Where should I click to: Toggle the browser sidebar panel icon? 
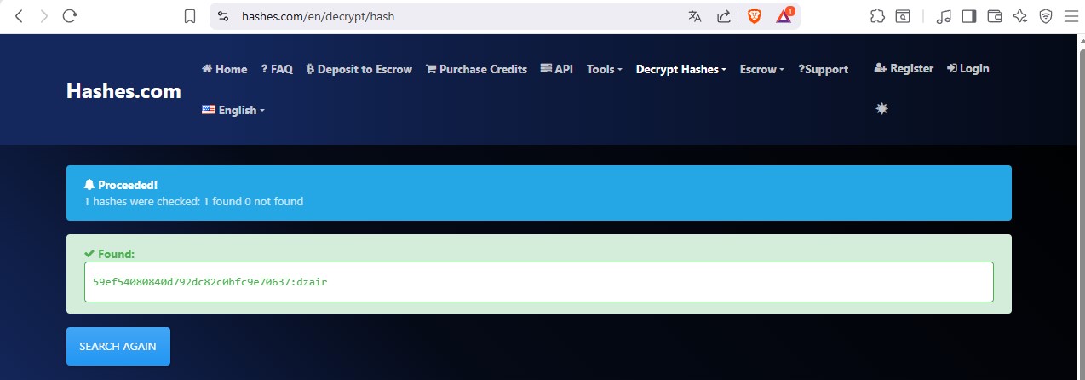click(968, 16)
